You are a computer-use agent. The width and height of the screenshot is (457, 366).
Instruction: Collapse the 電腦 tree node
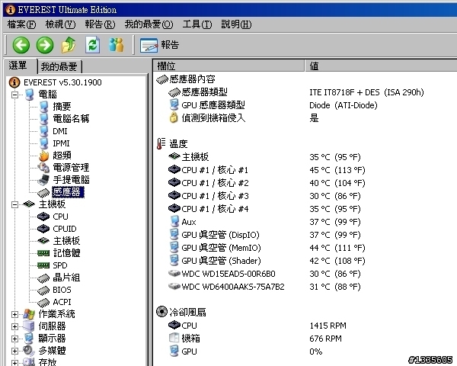14,95
